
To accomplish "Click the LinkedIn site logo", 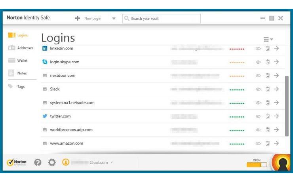I will point(45,48).
